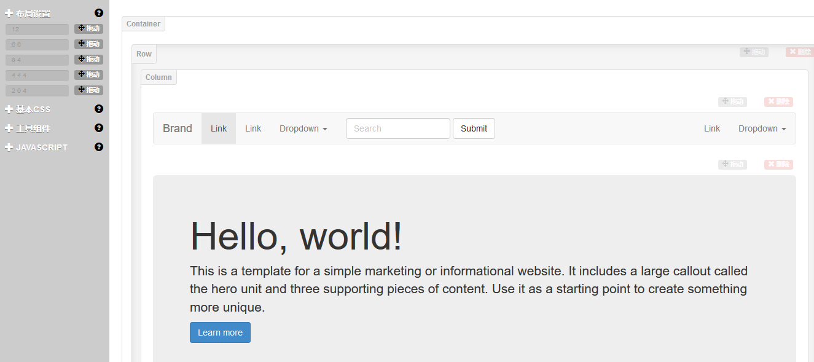Image resolution: width=814 pixels, height=362 pixels.
Task: Open help icon for JAVASCRIPT
Action: pos(99,147)
